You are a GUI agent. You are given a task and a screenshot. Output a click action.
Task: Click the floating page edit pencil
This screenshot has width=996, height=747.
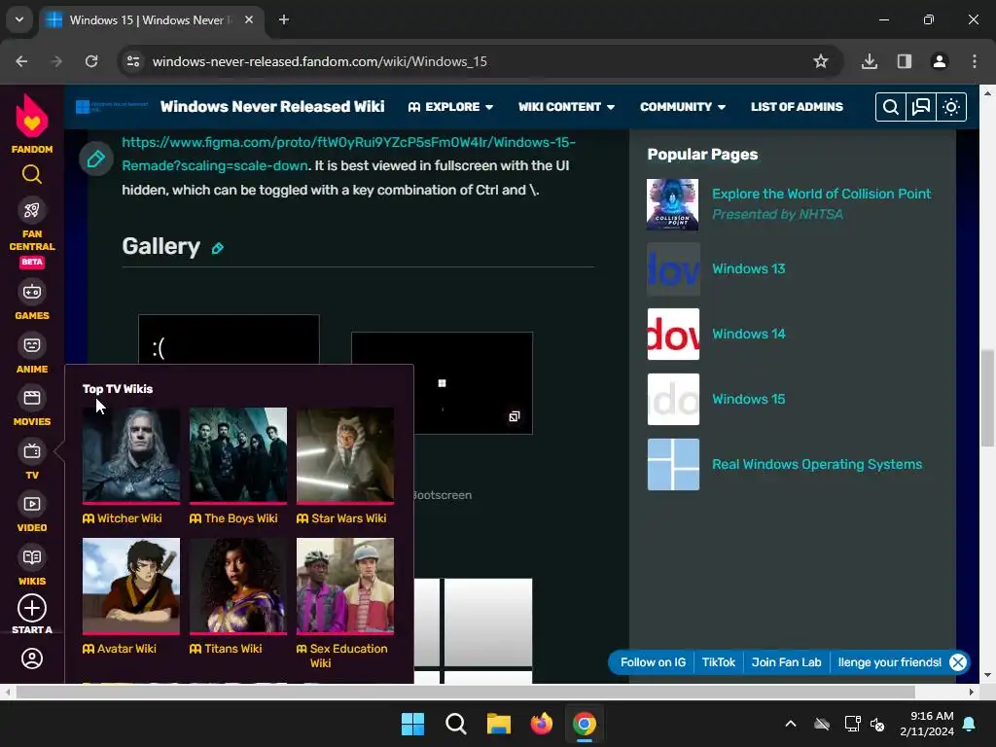click(96, 159)
